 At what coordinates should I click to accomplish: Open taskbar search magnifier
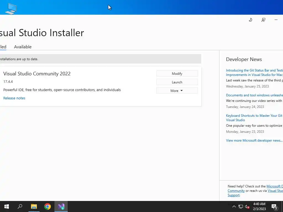coord(20,206)
